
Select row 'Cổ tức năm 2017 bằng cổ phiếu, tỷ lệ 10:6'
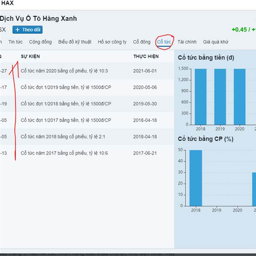87,153
